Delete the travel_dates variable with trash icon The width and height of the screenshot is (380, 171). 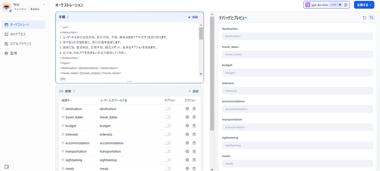(194, 117)
